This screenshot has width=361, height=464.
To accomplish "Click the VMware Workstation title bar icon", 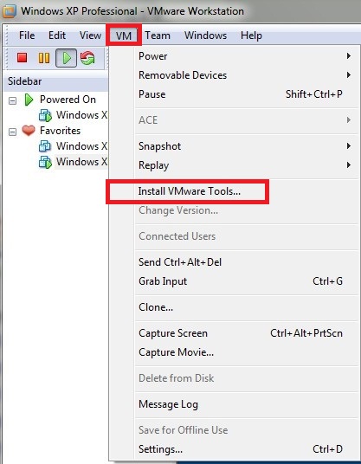I will (x=9, y=11).
